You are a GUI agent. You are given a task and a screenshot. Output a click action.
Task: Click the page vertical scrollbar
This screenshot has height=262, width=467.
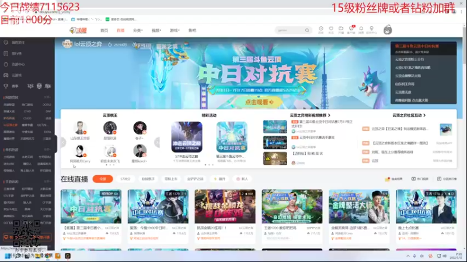[x=464, y=45]
